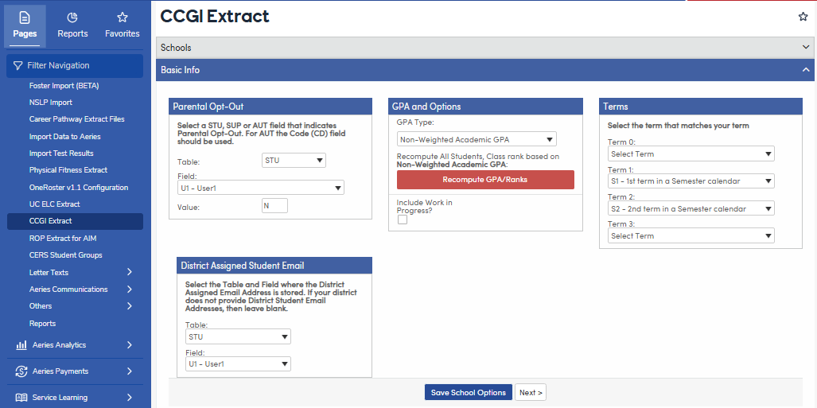Expand Aeries Analytics chevron
This screenshot has width=817, height=408.
[129, 345]
